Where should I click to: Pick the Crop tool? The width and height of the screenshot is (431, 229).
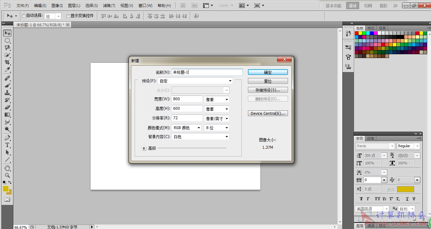pos(7,62)
